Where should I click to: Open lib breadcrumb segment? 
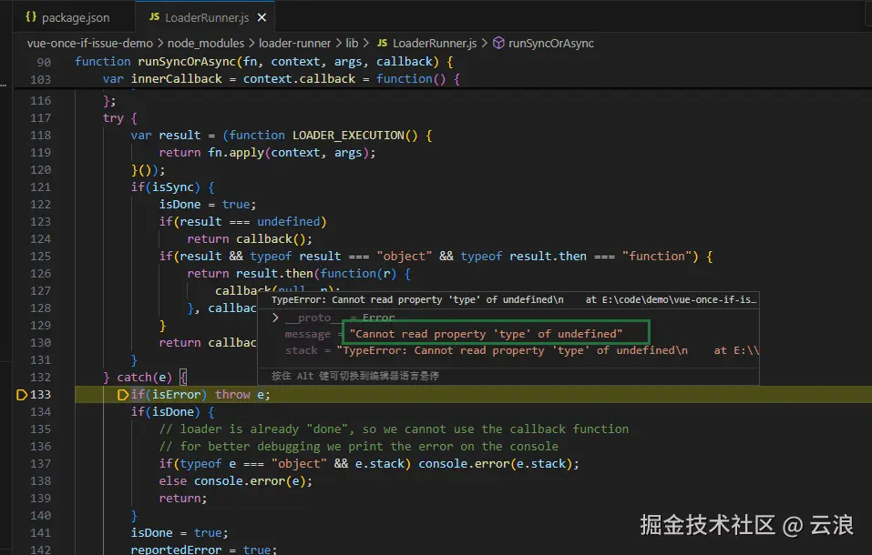tap(352, 44)
